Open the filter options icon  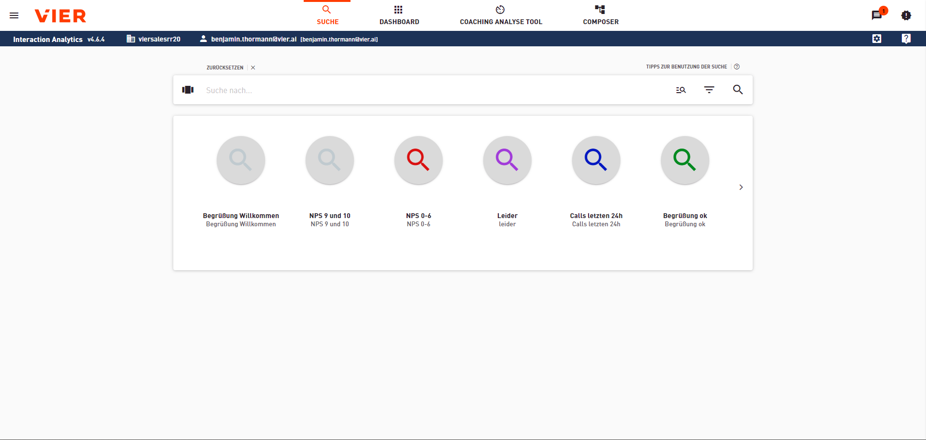[709, 90]
